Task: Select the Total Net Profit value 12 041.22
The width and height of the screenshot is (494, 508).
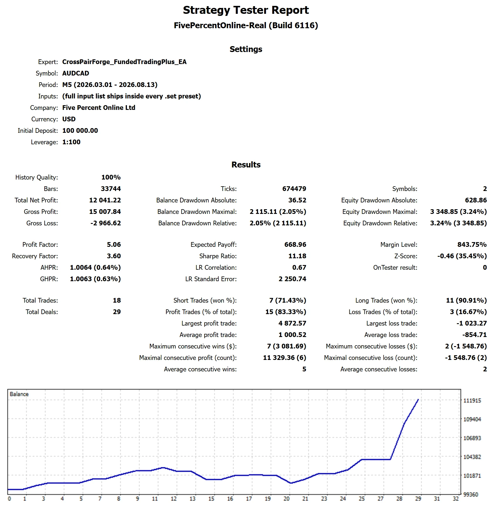Action: coord(105,200)
